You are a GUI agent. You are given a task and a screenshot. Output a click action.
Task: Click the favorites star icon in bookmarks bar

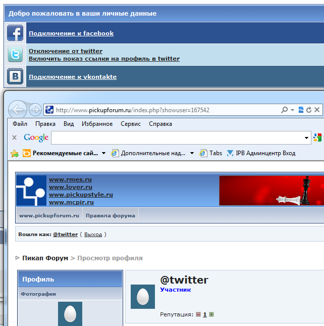coord(15,153)
